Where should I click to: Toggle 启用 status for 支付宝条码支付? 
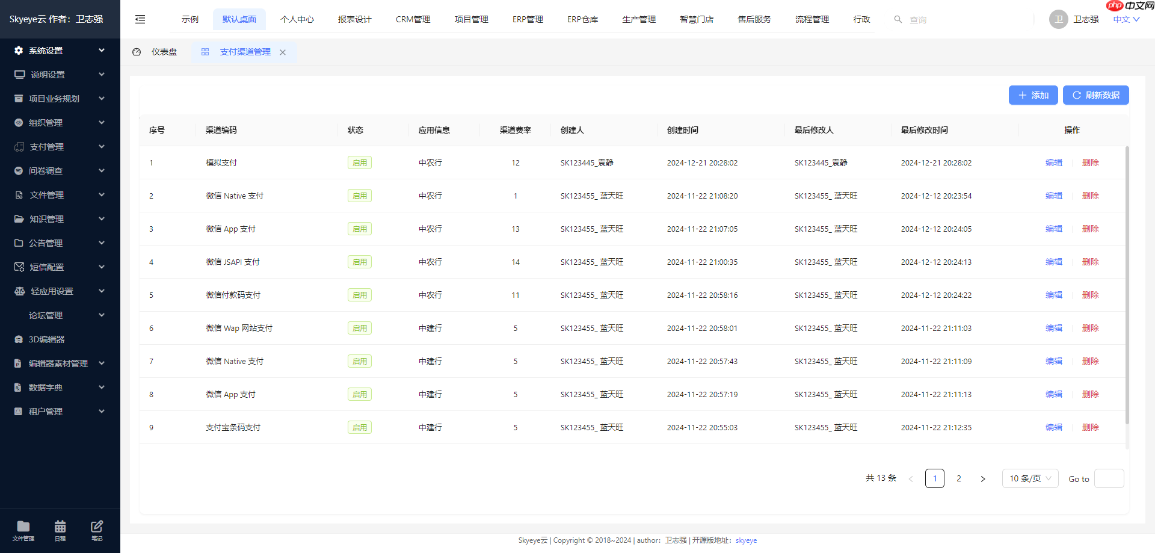[x=359, y=427]
